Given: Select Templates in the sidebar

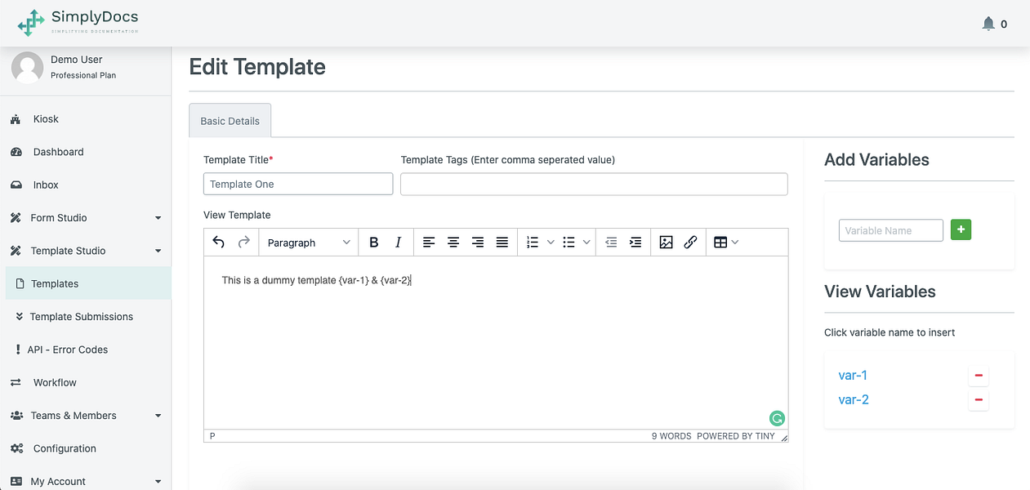Looking at the screenshot, I should click(88, 283).
